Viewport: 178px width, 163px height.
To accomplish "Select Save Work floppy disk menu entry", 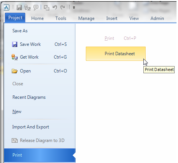I will point(40,44).
